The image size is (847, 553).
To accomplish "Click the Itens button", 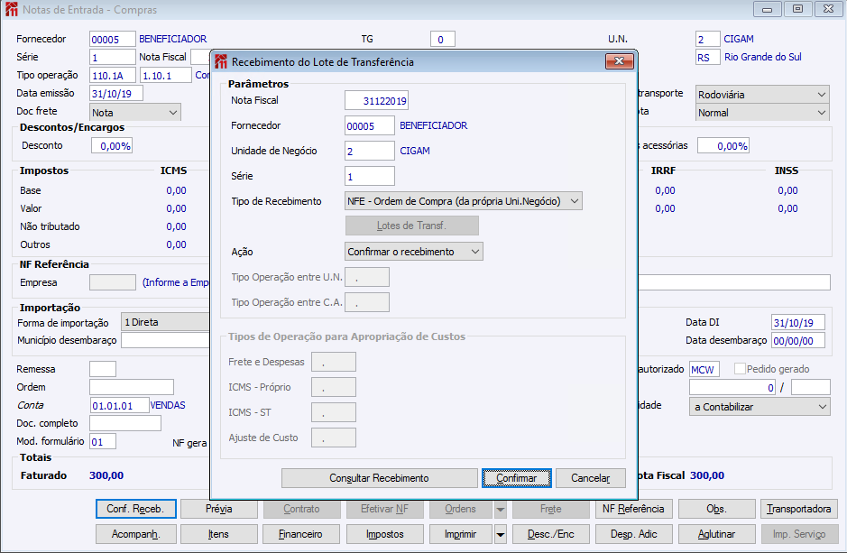I will 219,534.
